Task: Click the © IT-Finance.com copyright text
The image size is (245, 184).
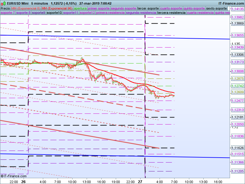Action: (14, 176)
